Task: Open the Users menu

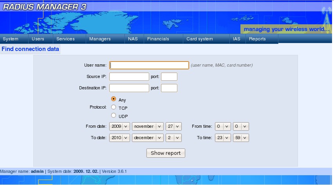Action: click(x=41, y=39)
